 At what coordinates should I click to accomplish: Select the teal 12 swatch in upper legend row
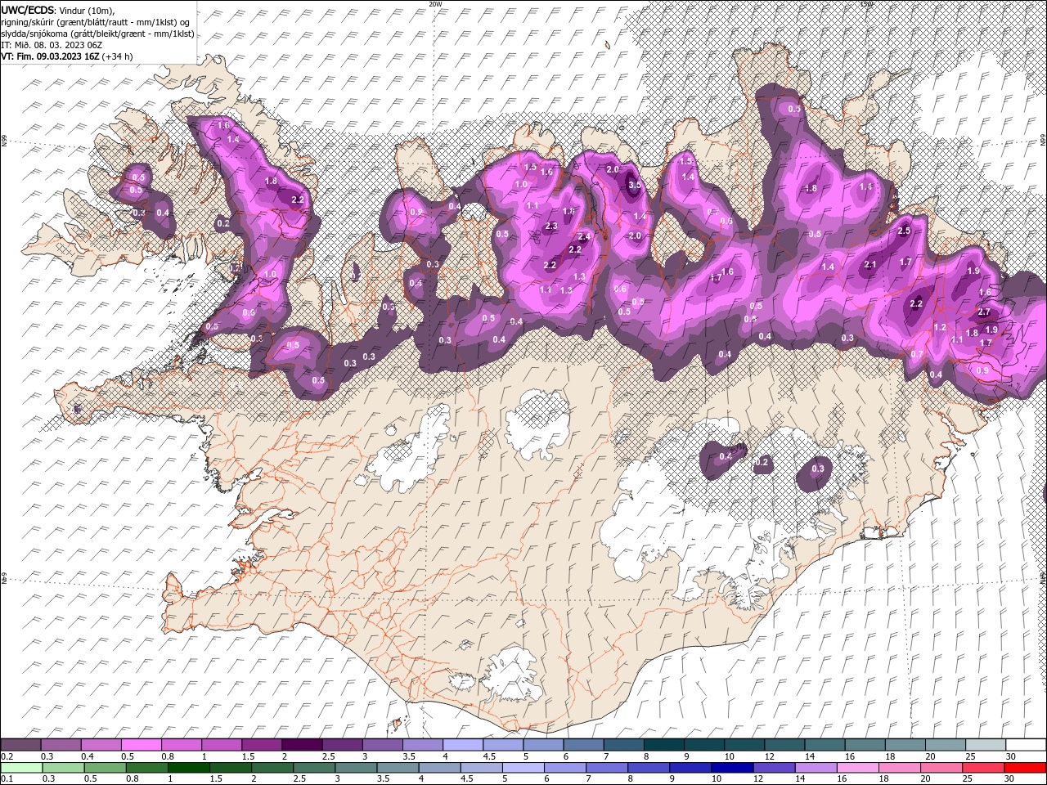click(x=783, y=745)
